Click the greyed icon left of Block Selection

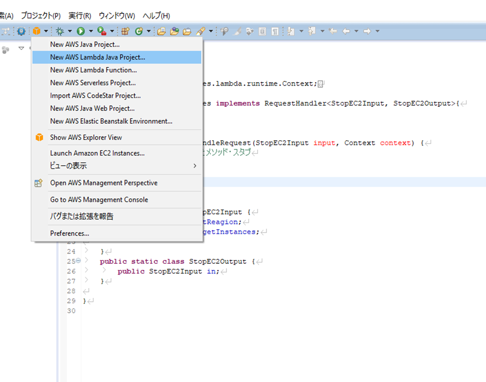pyautogui.click(x=250, y=31)
